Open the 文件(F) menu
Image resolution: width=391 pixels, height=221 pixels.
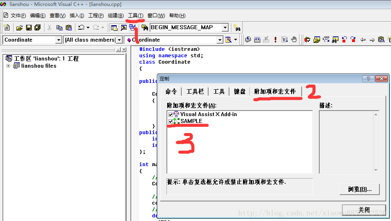(18, 16)
